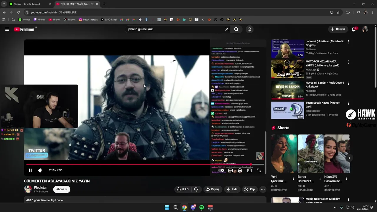This screenshot has height=212, width=377.
Task: Open player settings gear
Action: [240, 170]
